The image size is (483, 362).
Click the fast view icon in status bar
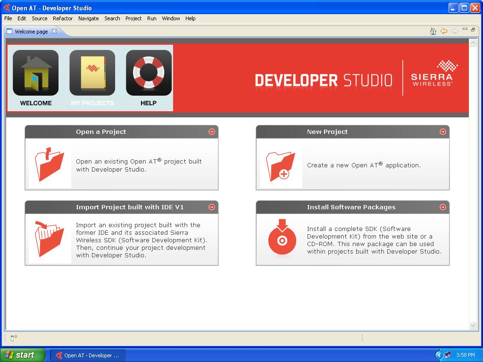click(14, 338)
